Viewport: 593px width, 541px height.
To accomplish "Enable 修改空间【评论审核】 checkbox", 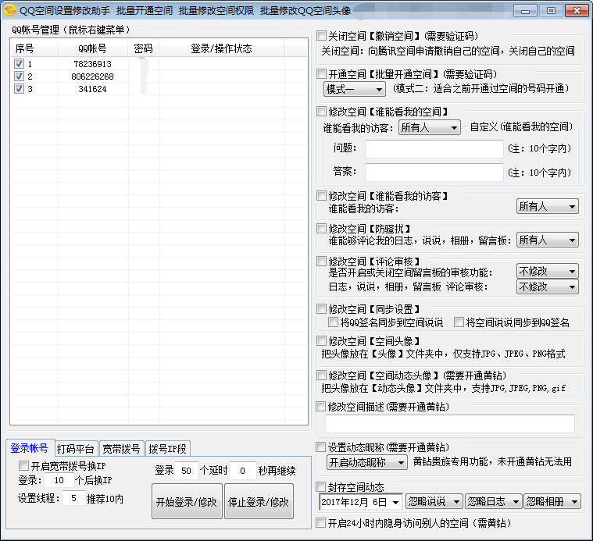I will tap(321, 261).
